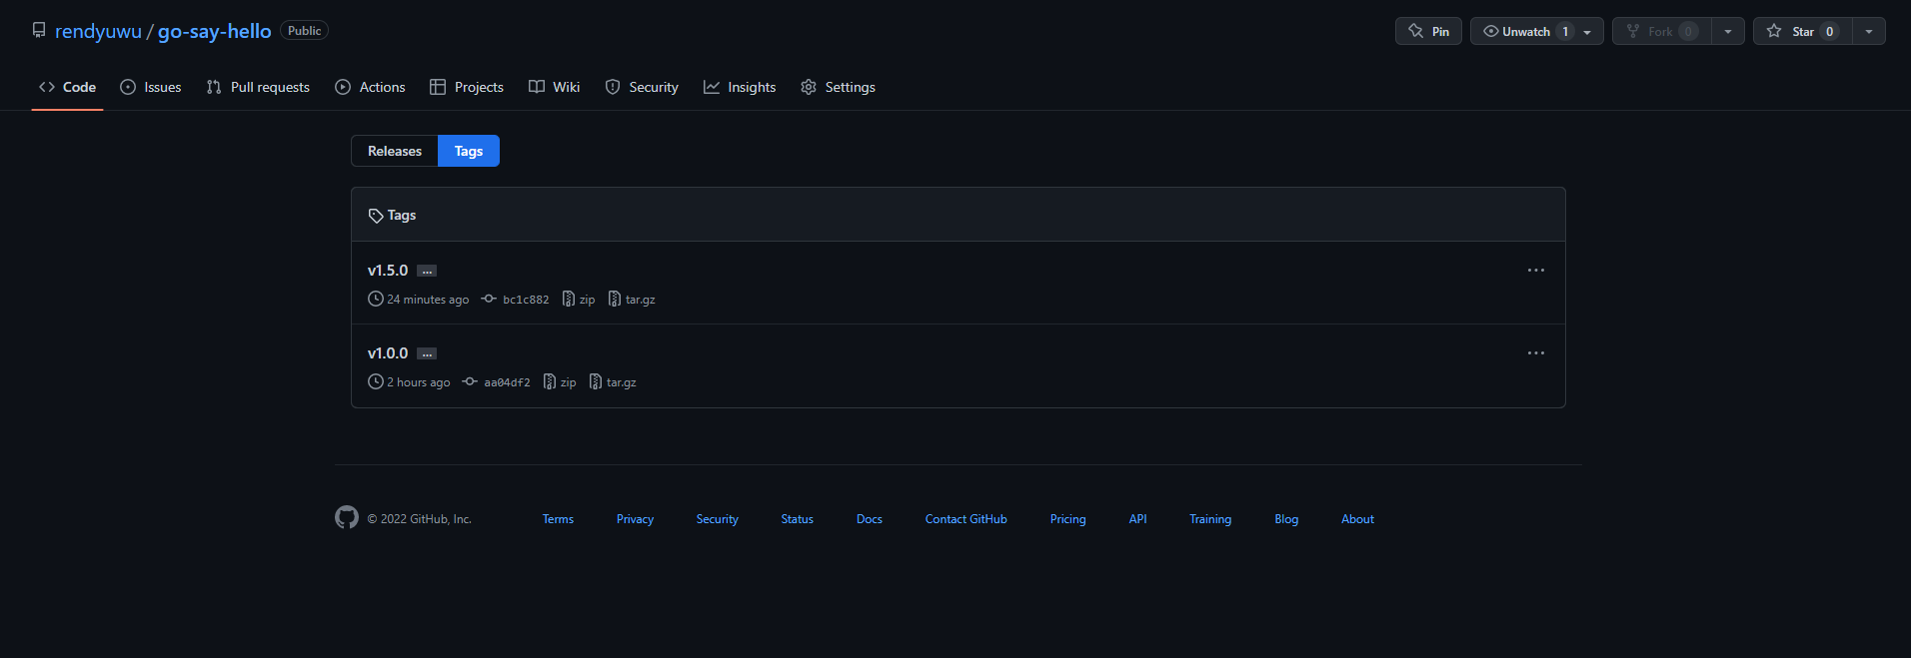The width and height of the screenshot is (1911, 658).
Task: Download v1.5.0 zip archive
Action: pyautogui.click(x=579, y=300)
